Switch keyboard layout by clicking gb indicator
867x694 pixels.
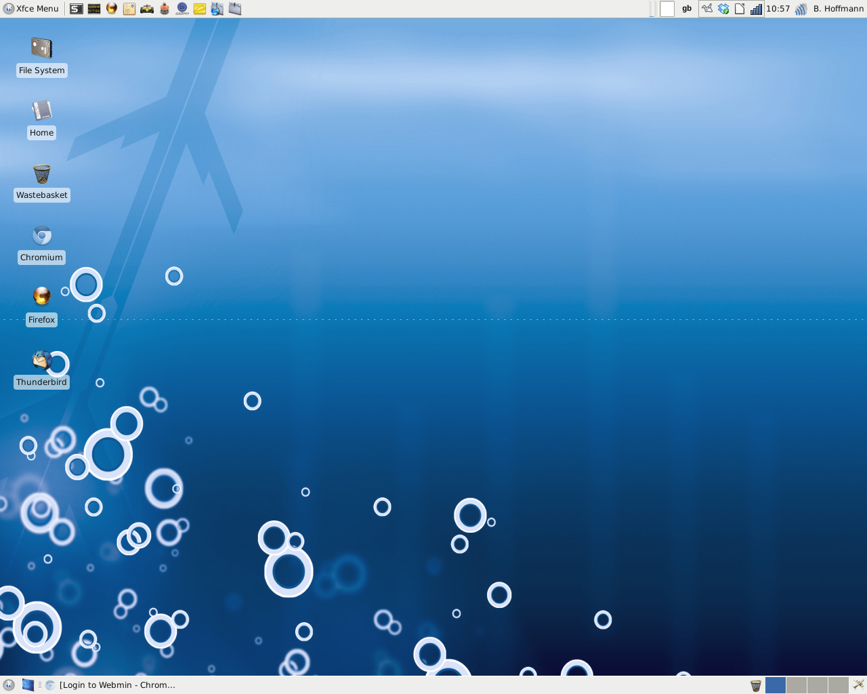[x=687, y=9]
